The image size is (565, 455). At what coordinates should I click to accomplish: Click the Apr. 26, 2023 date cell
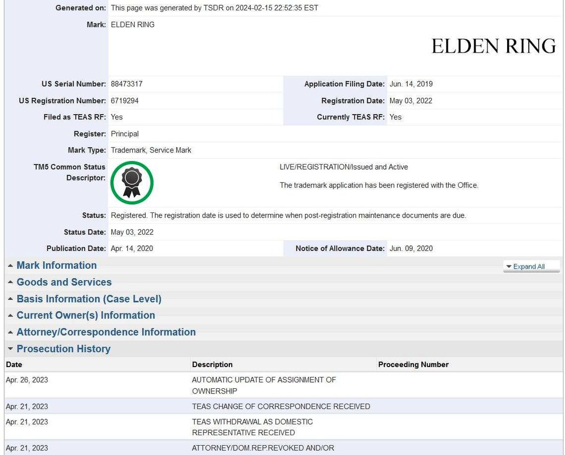(27, 380)
